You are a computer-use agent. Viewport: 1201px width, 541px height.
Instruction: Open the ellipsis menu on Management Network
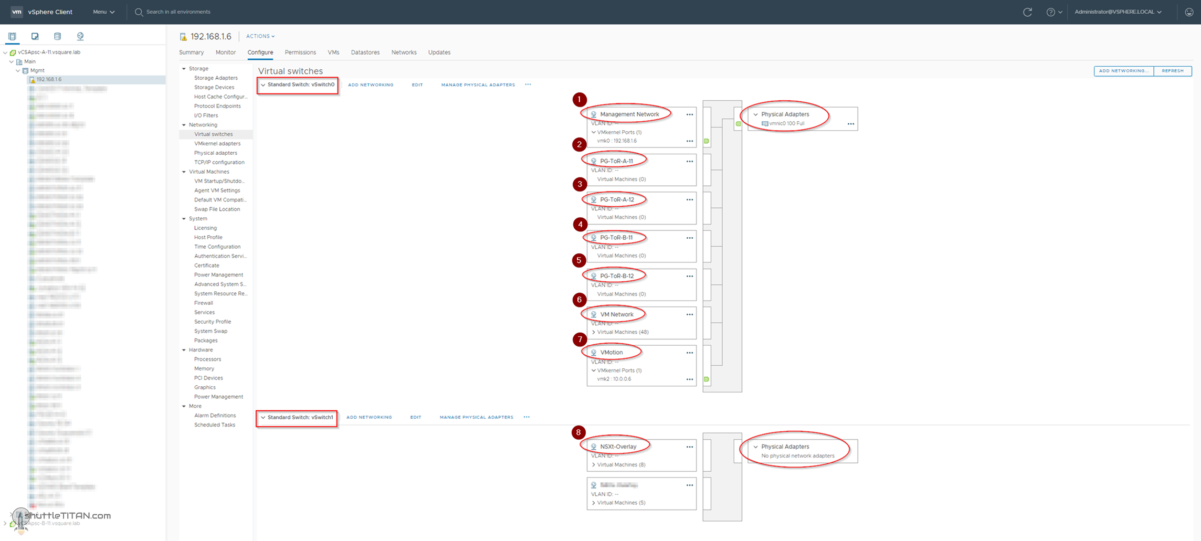point(689,114)
